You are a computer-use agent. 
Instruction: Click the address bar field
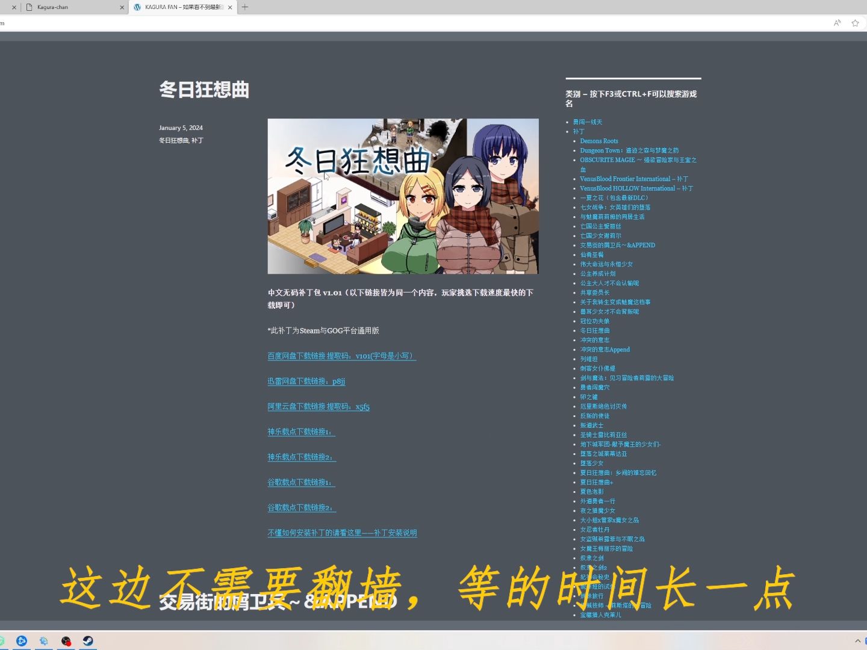point(415,23)
